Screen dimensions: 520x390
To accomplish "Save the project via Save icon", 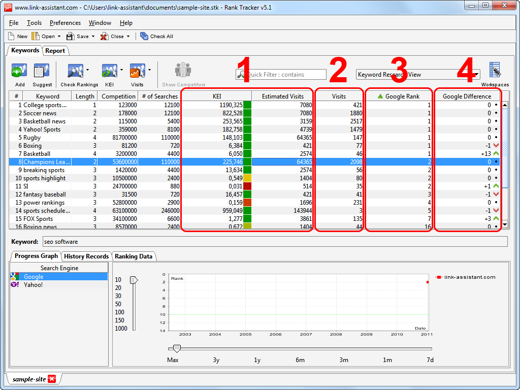I will pyautogui.click(x=70, y=36).
